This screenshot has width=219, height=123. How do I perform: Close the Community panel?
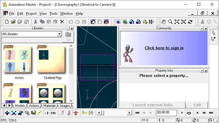(206, 29)
